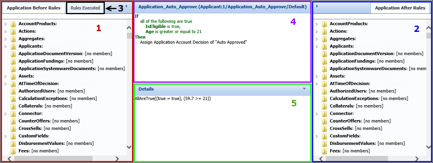Expand AccountProducts in the After Rules tree

pyautogui.click(x=317, y=24)
